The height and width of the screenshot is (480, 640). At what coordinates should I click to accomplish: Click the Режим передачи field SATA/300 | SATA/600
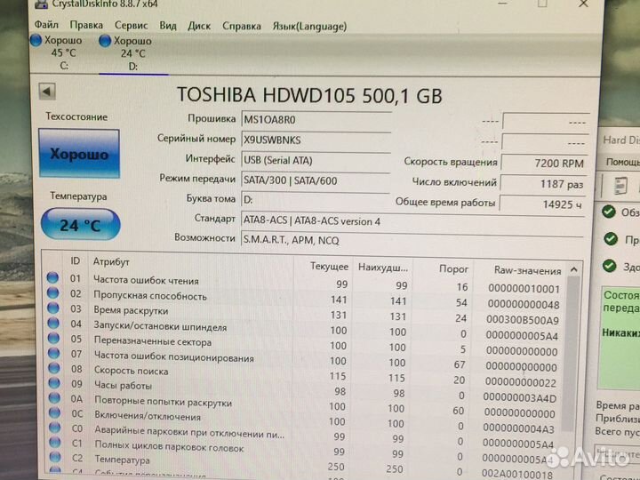click(x=316, y=180)
